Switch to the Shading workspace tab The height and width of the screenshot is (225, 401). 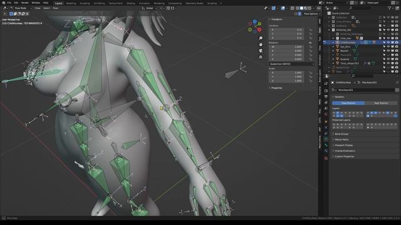pyautogui.click(x=131, y=4)
